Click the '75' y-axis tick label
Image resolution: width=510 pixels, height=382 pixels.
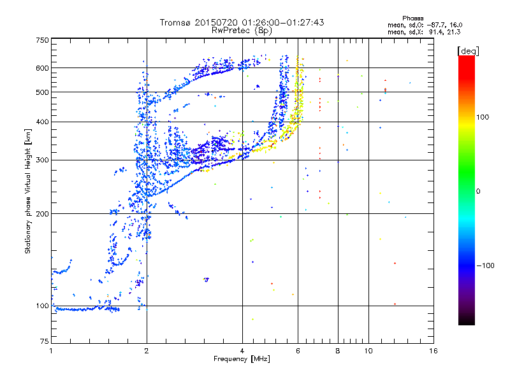pos(45,341)
